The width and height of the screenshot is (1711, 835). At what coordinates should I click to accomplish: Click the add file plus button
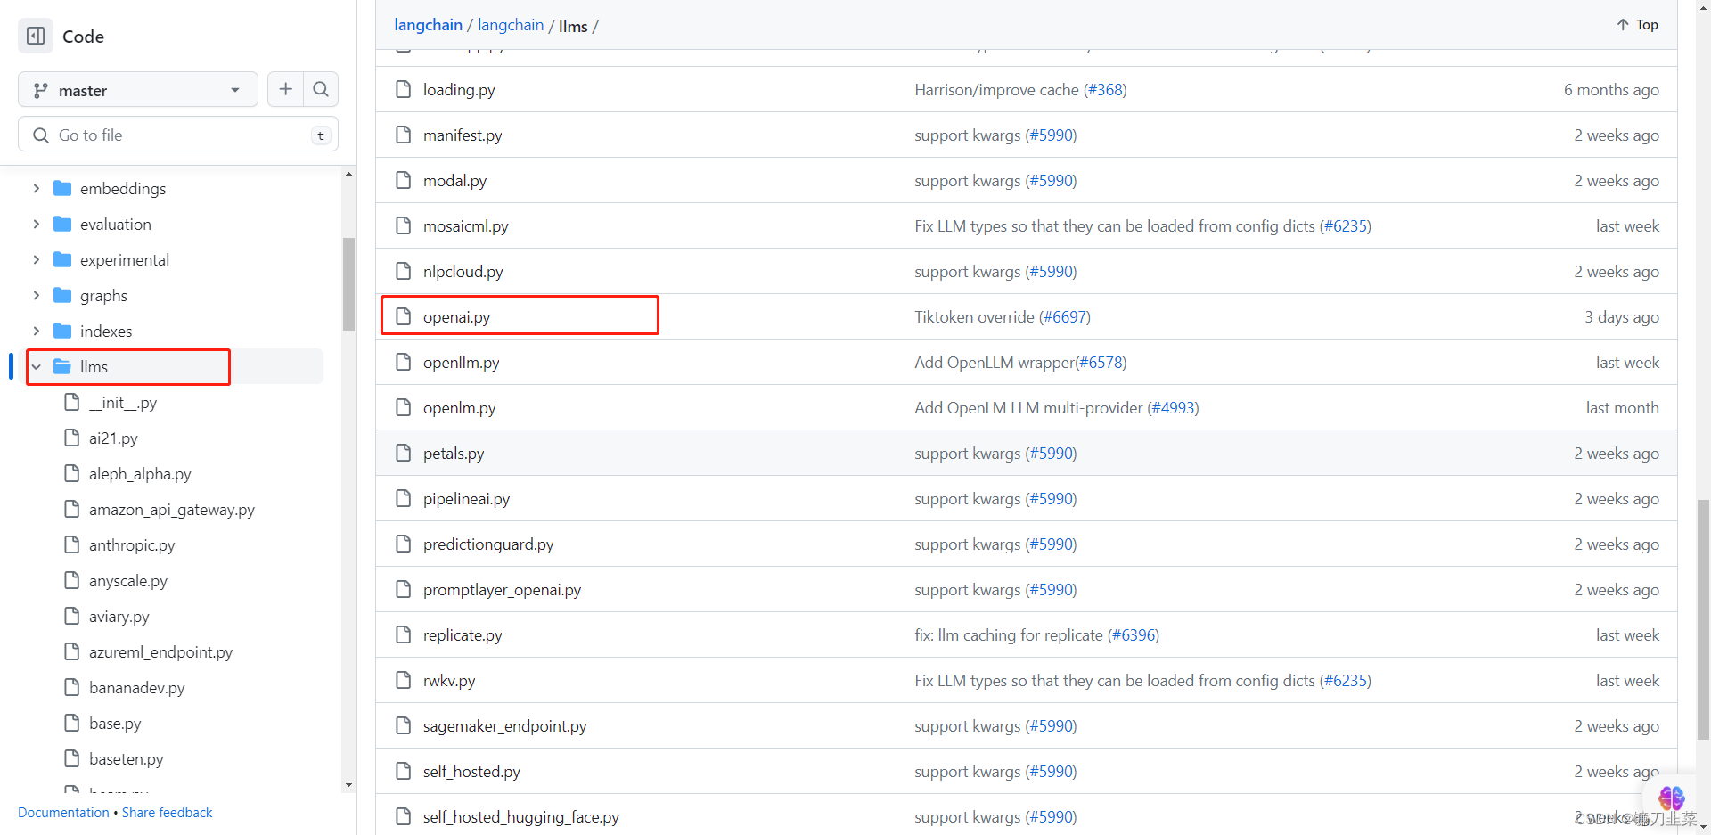285,89
